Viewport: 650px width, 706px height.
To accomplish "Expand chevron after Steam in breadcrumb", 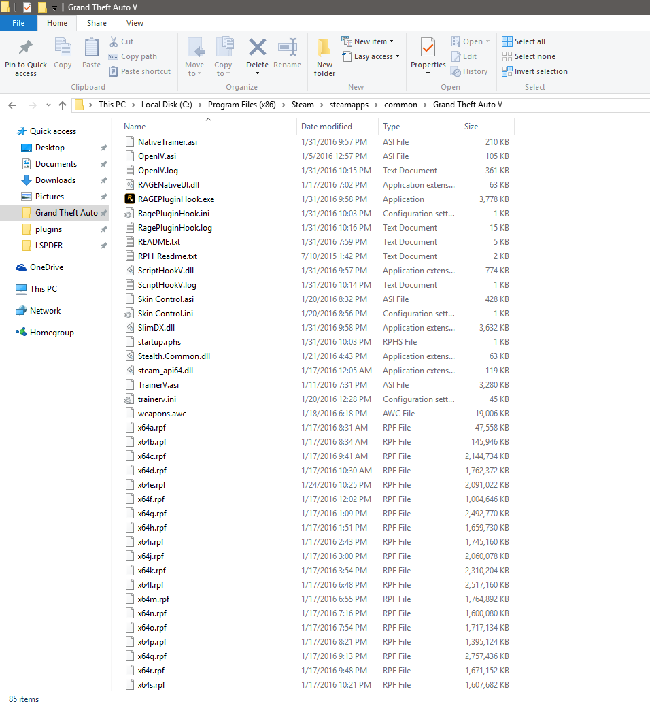I will pyautogui.click(x=322, y=105).
